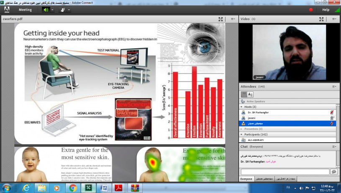The height and width of the screenshot is (193, 341).
Task: Open the Video pod options menu
Action: click(334, 19)
